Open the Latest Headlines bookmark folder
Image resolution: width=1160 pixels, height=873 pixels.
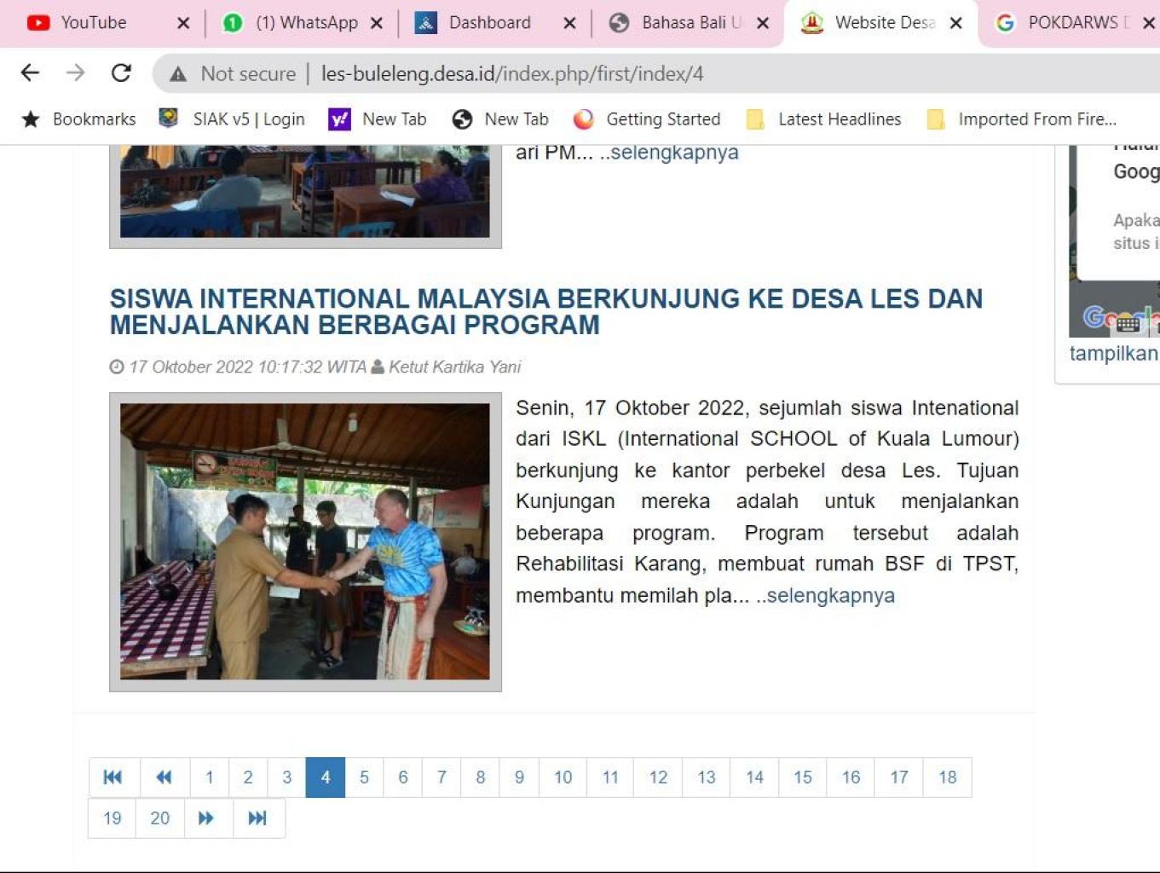pyautogui.click(x=823, y=119)
